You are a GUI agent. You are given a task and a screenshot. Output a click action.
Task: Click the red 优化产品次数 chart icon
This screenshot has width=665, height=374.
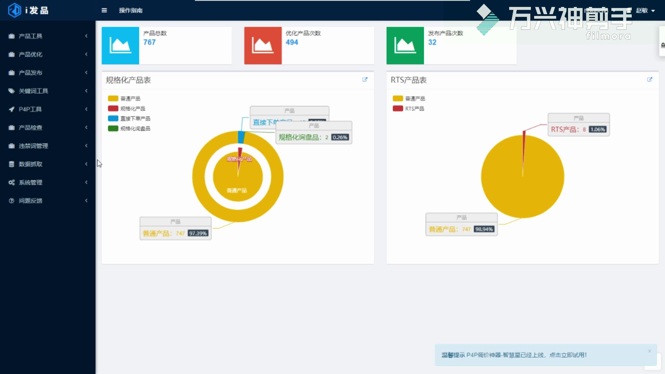click(x=263, y=45)
